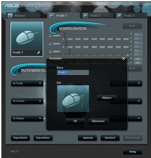Open the IE Weiter dropdown
Screen dimensions: 151x158
click(27, 119)
